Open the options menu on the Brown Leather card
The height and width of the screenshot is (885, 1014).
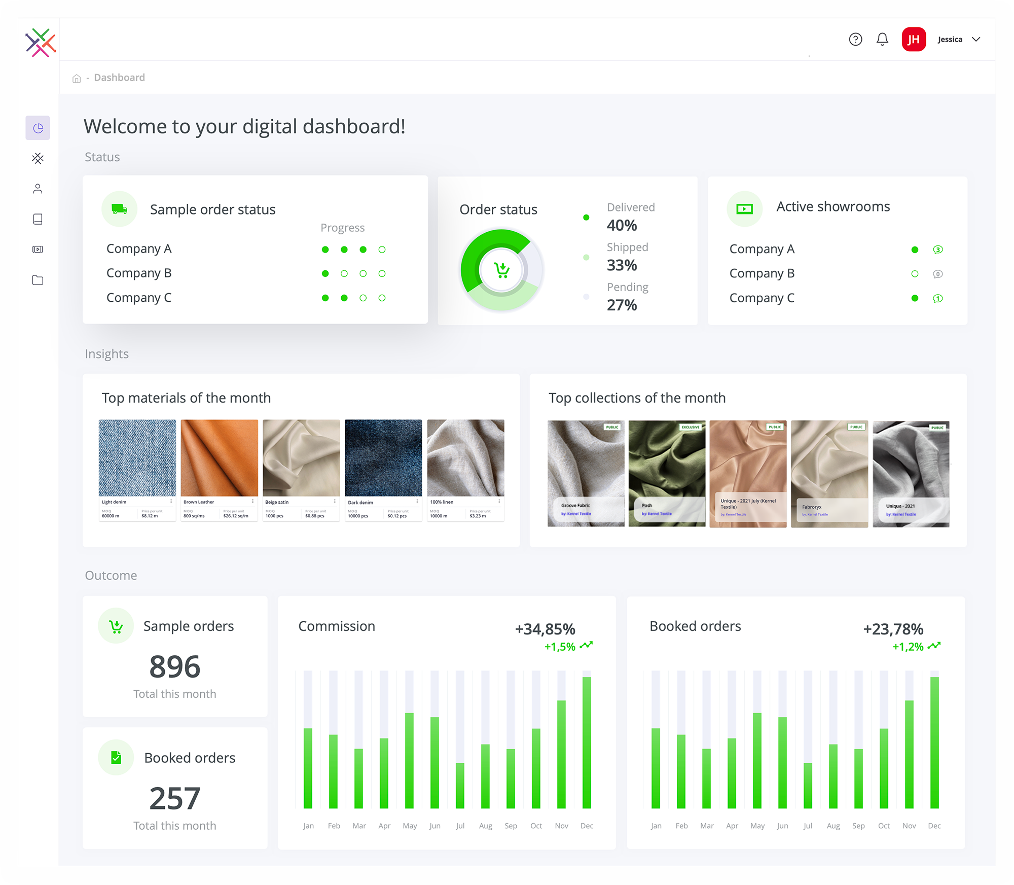[x=253, y=501]
